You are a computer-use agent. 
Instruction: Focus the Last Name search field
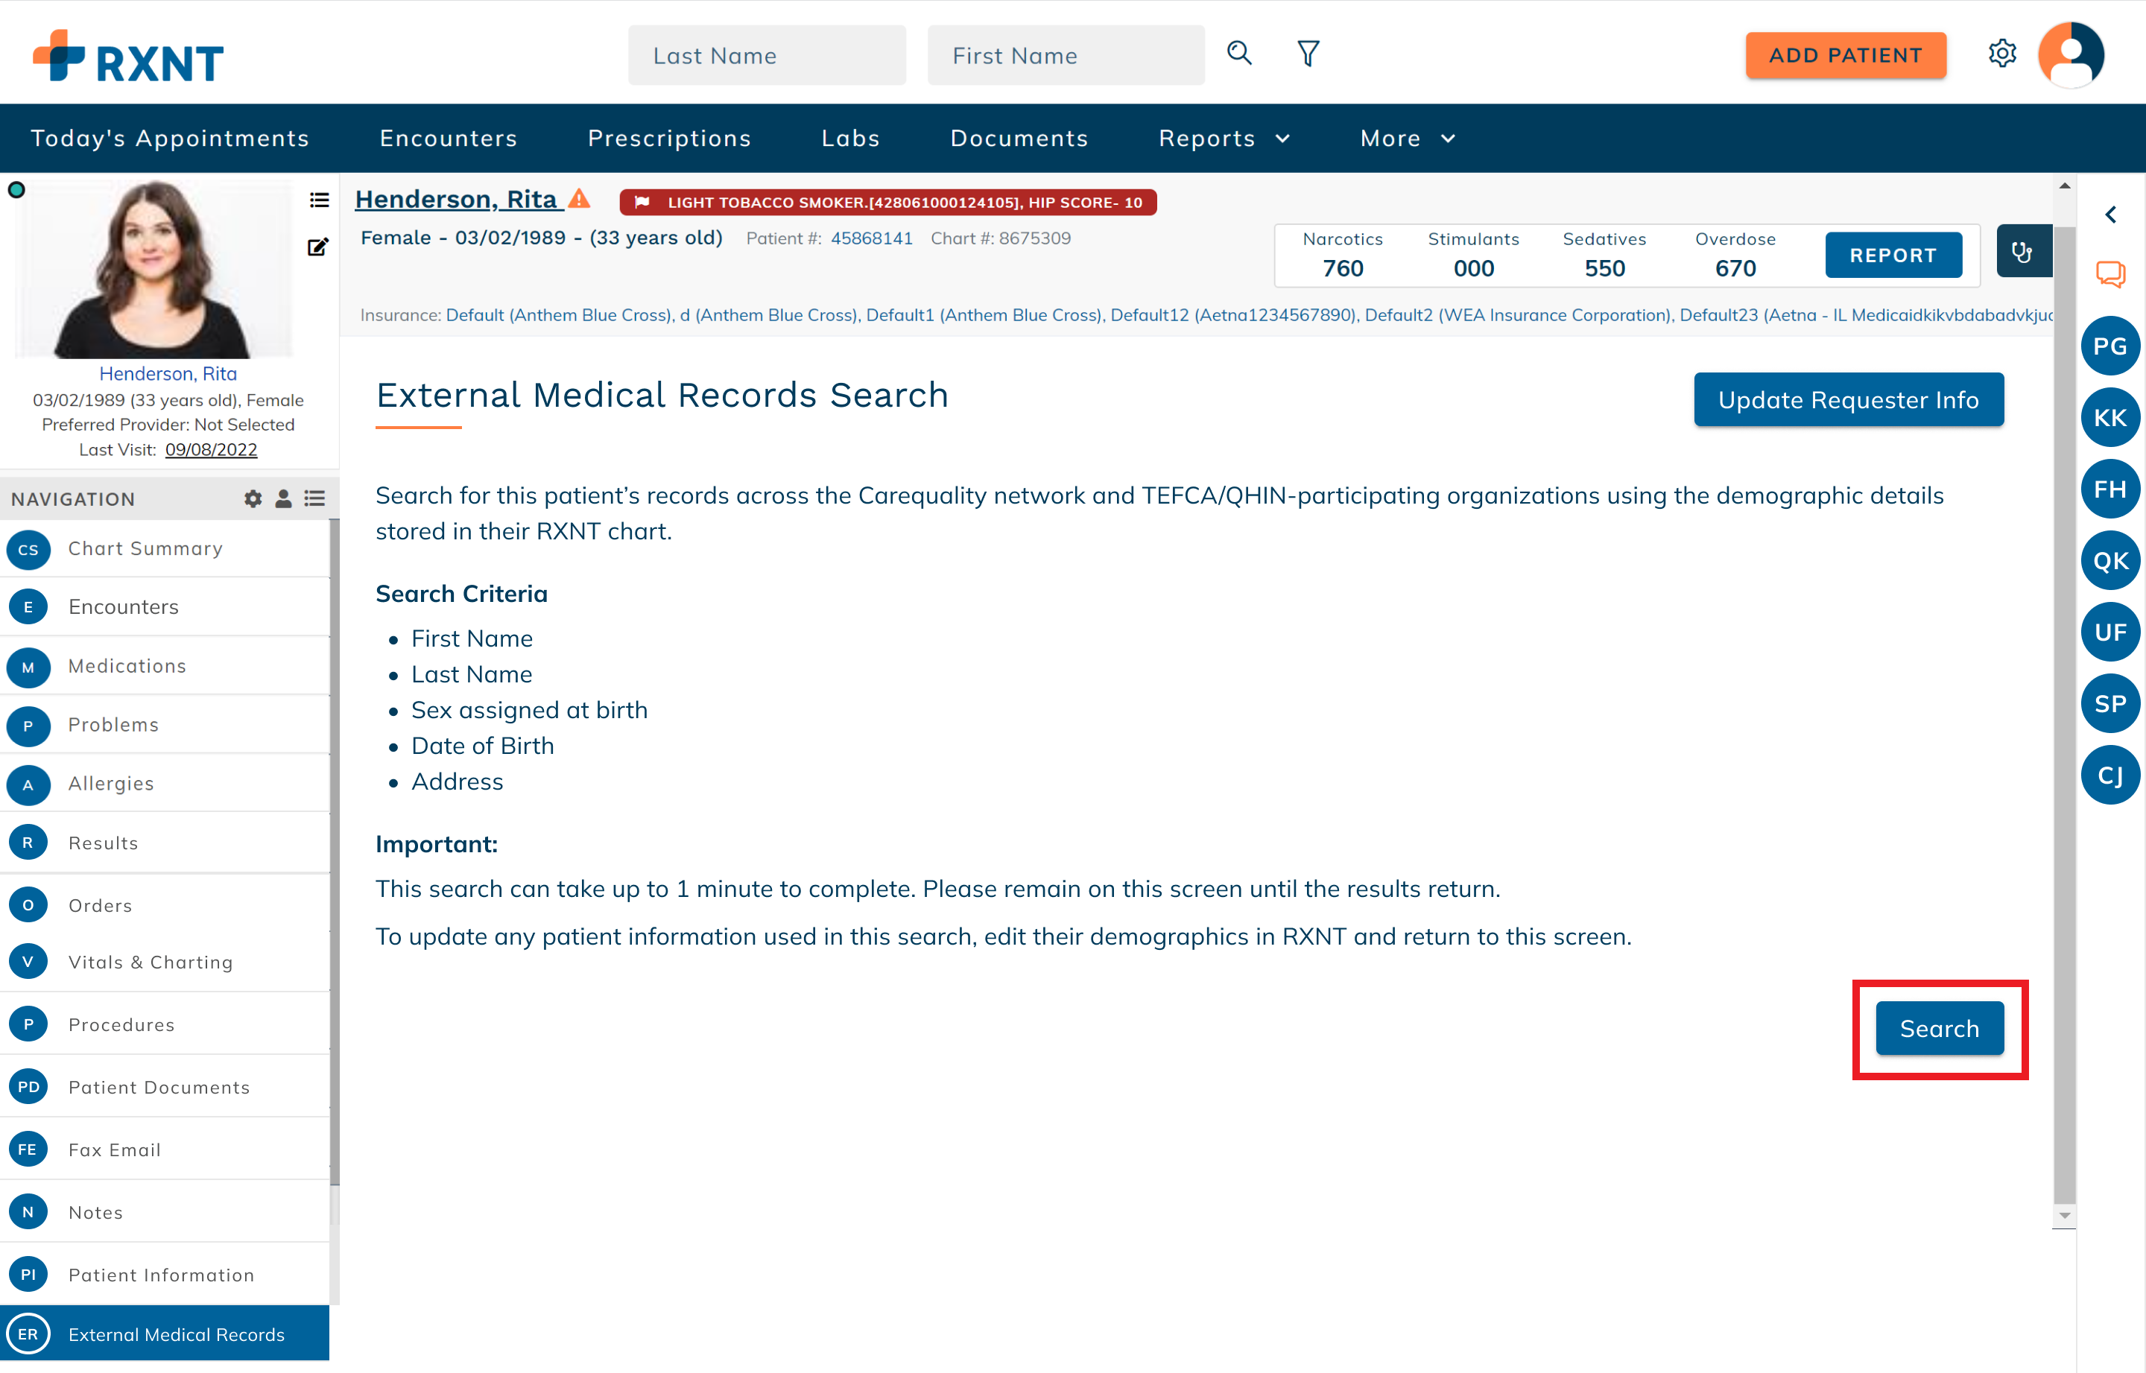click(767, 55)
